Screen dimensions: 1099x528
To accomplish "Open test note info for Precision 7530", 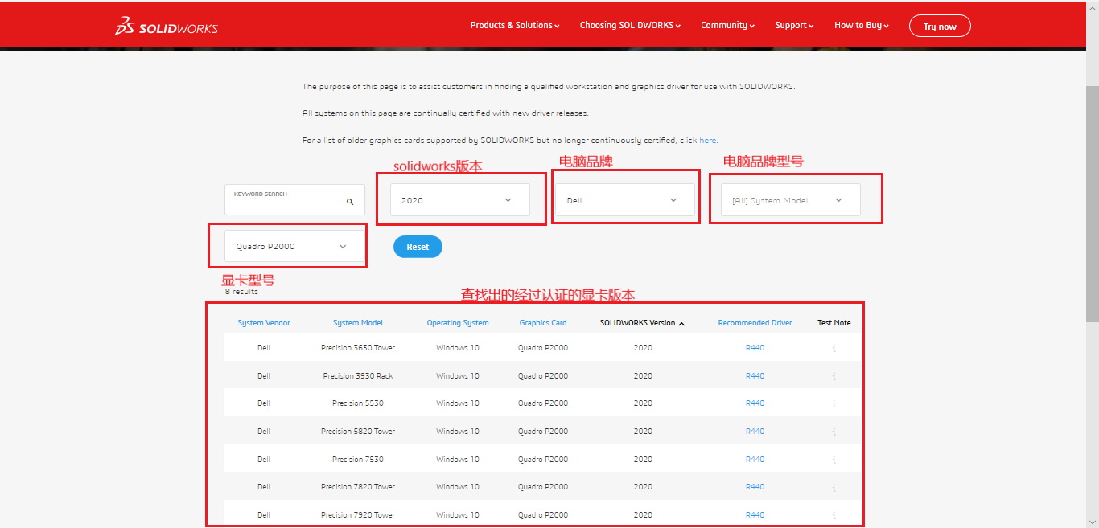I will coord(834,460).
